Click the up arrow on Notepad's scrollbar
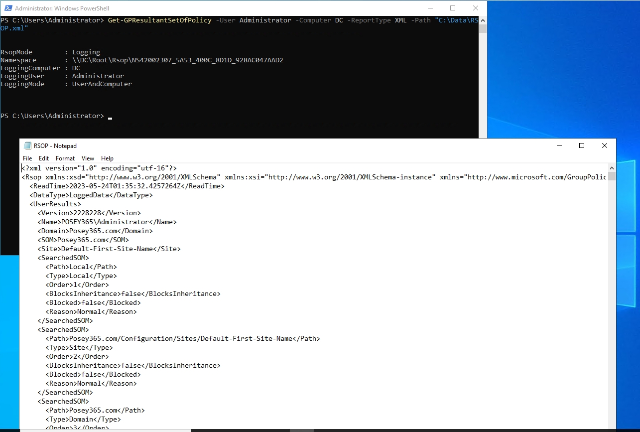Viewport: 640px width, 432px height. (x=612, y=167)
